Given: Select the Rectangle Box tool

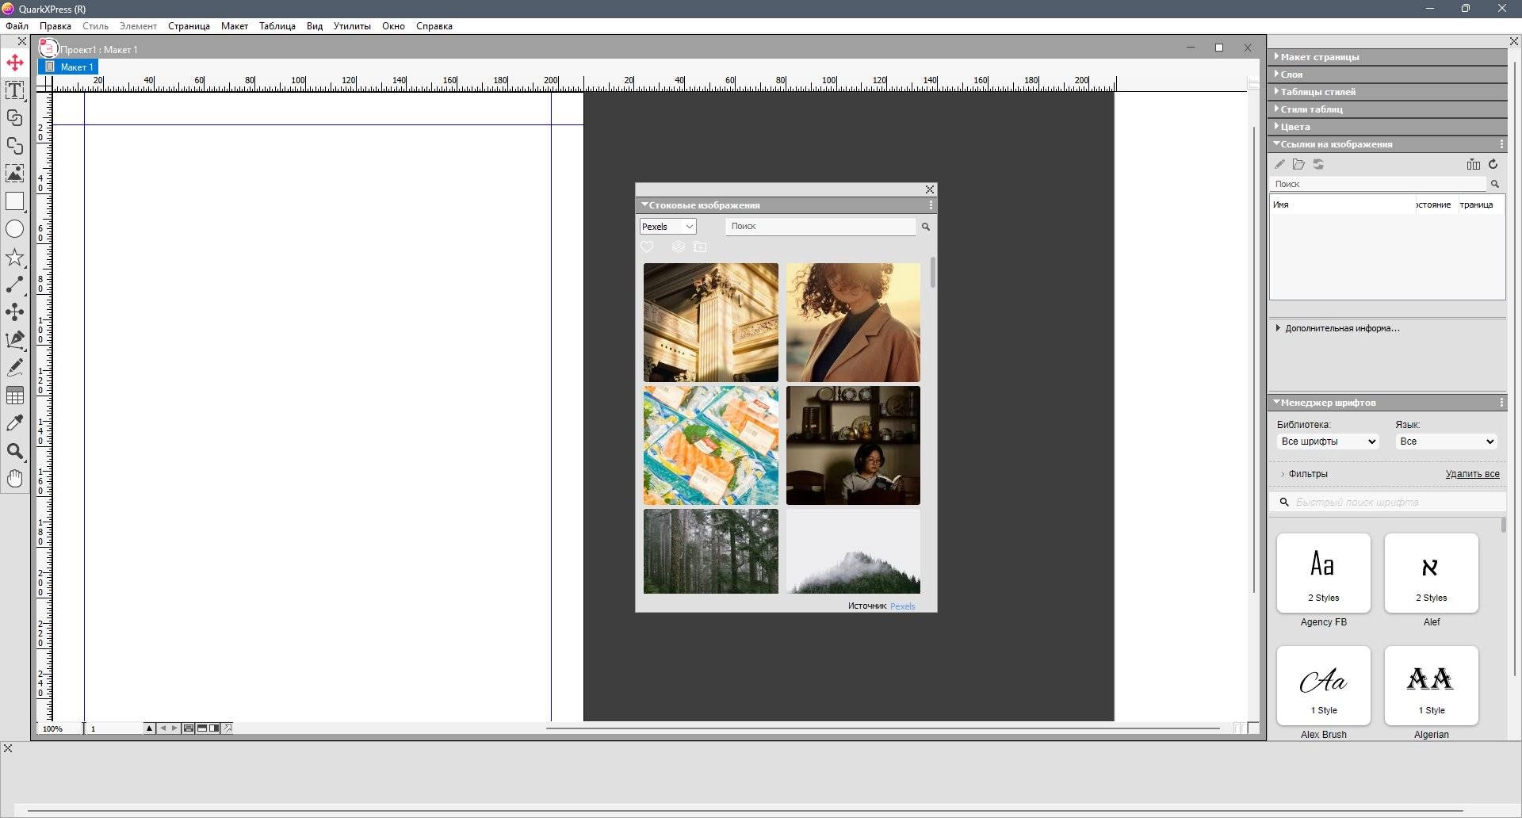Looking at the screenshot, I should click(15, 201).
